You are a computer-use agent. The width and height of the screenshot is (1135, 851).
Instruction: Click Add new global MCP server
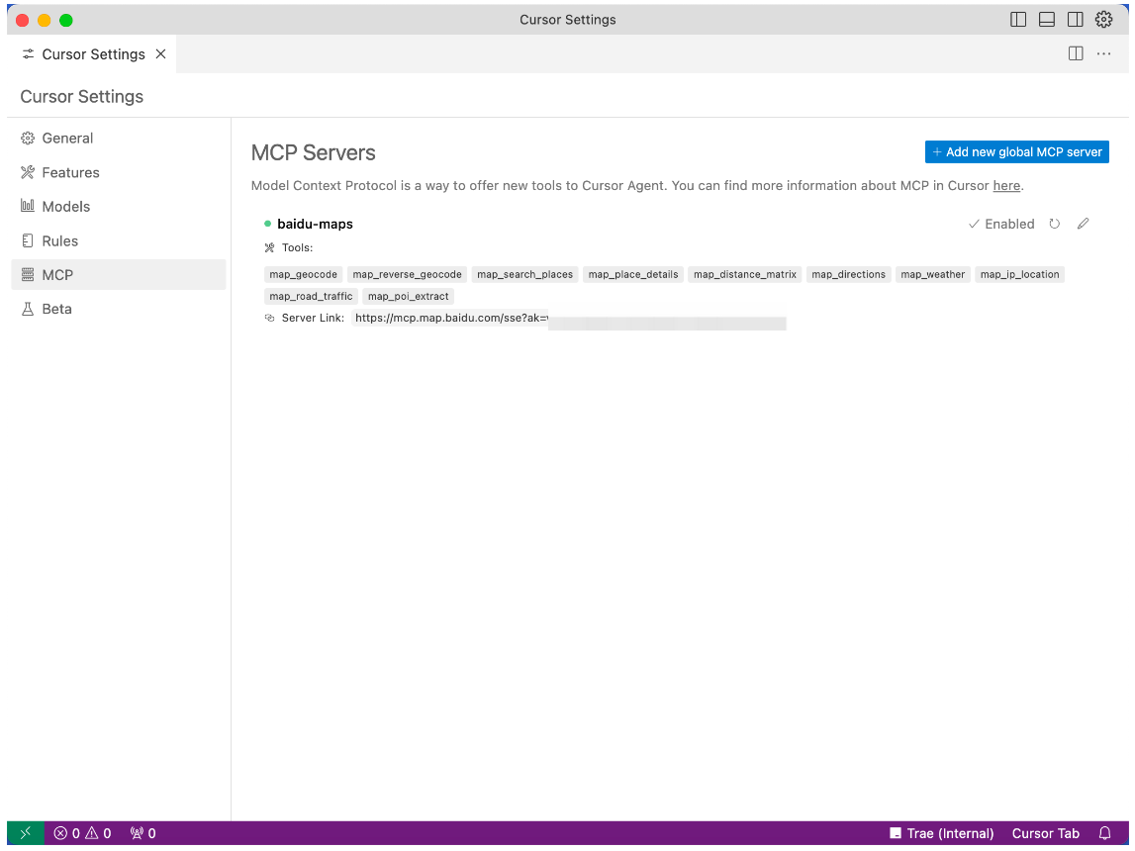(1016, 152)
